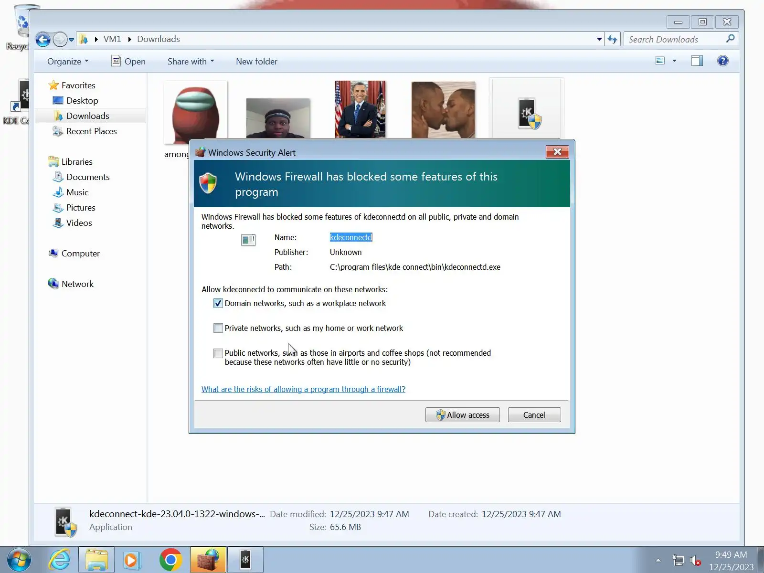
Task: Open firewall risks help link
Action: (303, 390)
